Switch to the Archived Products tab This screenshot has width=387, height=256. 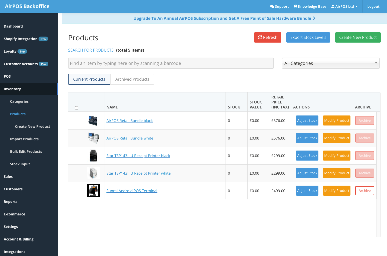[x=132, y=79]
